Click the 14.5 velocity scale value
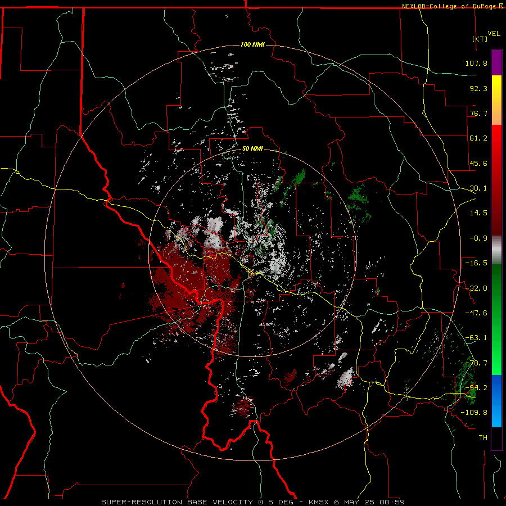Viewport: 506px width, 506px height. (478, 213)
